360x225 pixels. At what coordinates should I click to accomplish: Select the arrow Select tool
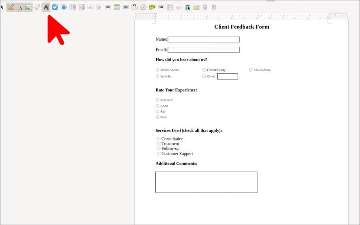pyautogui.click(x=2, y=7)
